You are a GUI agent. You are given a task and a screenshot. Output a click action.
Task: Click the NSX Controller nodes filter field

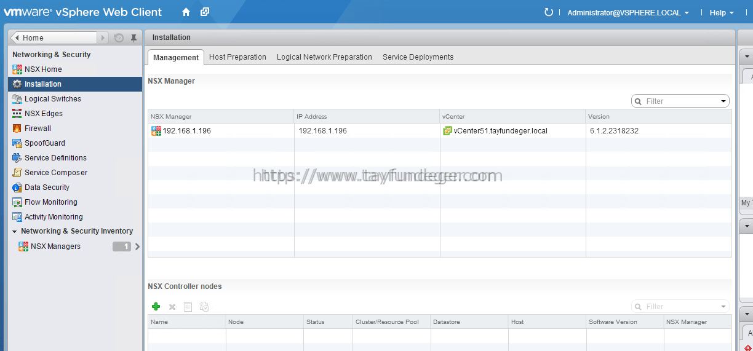[680, 307]
